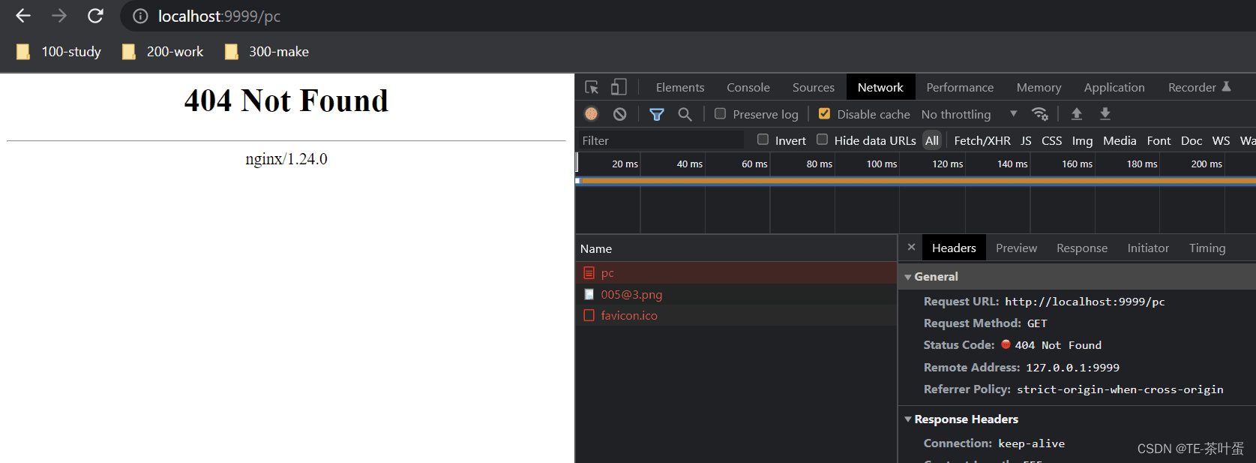Viewport: 1256px width, 463px height.
Task: Stop recording network log
Action: (x=592, y=114)
